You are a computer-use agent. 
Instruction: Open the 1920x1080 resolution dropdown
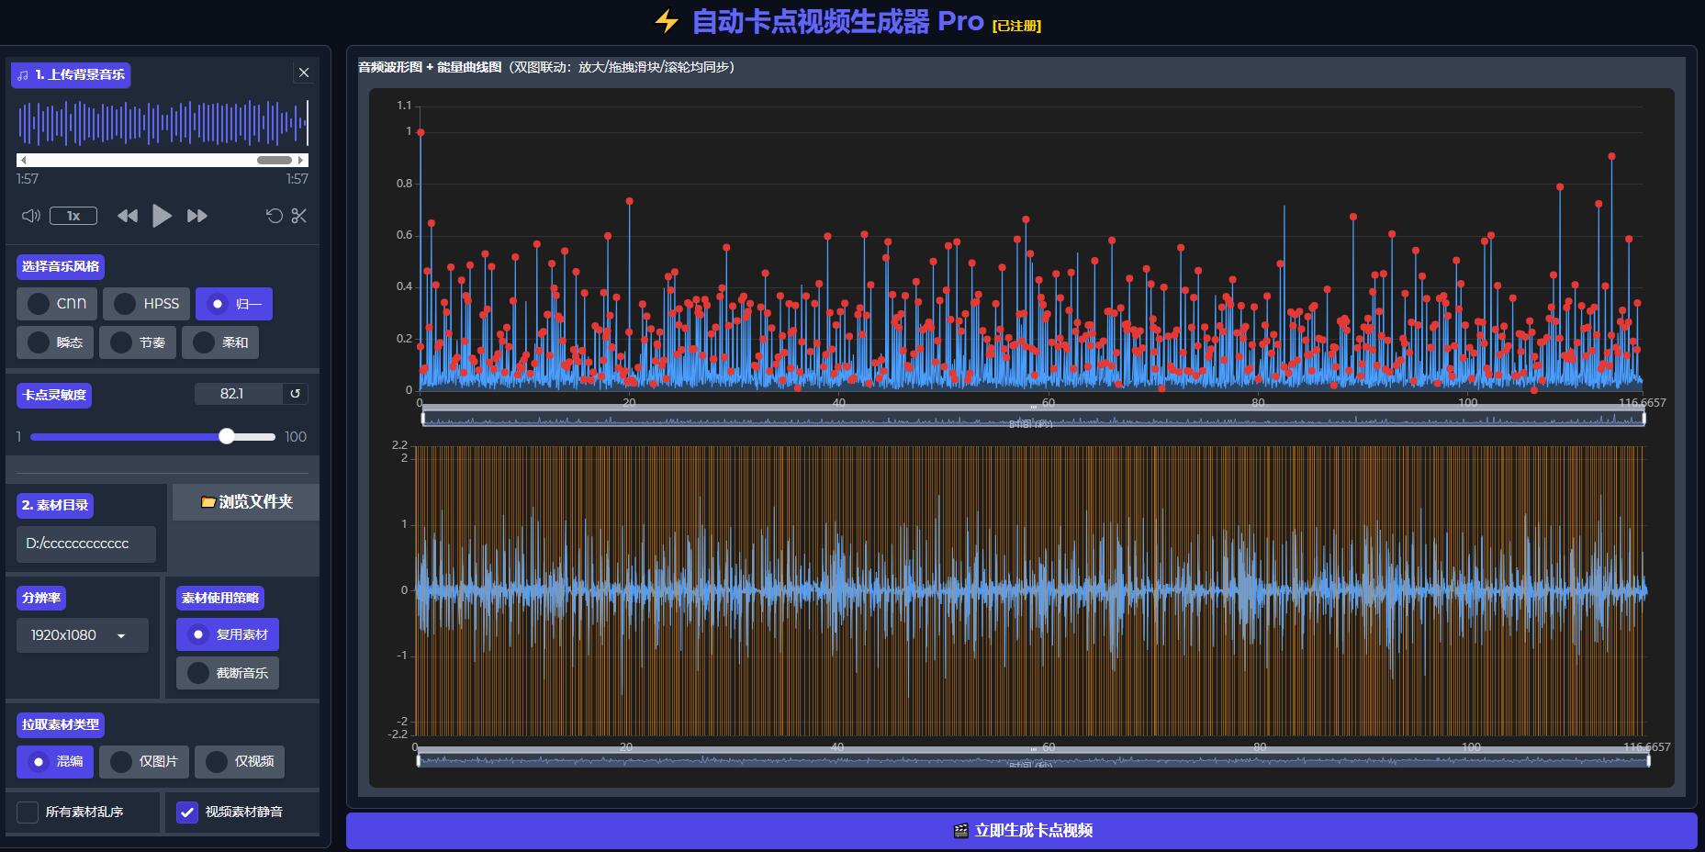[82, 635]
